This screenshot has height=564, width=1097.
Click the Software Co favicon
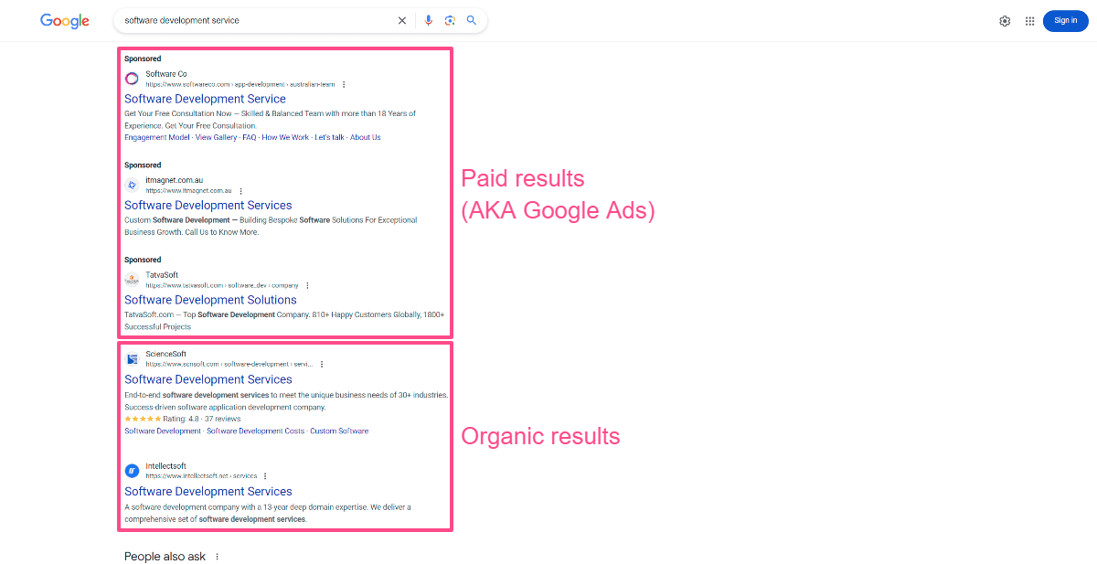(132, 79)
